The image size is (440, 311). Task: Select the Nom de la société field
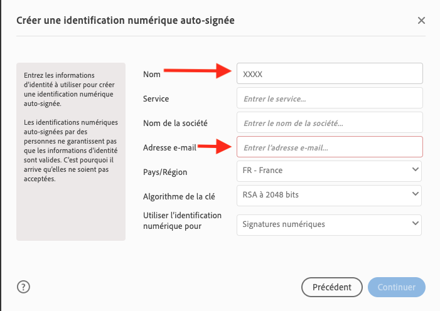330,122
